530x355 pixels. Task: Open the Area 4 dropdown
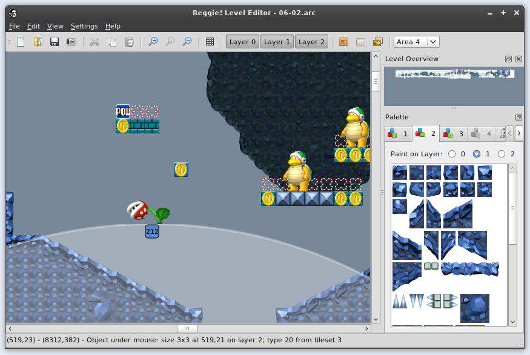click(x=416, y=42)
